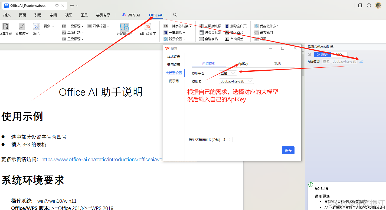
Task: Click 联系我们 in the ribbon
Action: (x=264, y=33)
